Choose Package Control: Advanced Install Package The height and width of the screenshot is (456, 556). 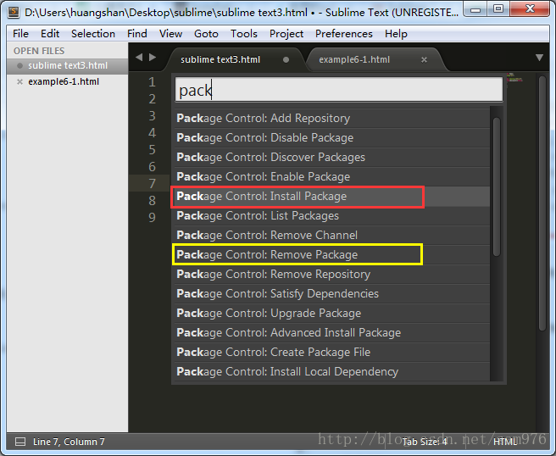tap(331, 332)
